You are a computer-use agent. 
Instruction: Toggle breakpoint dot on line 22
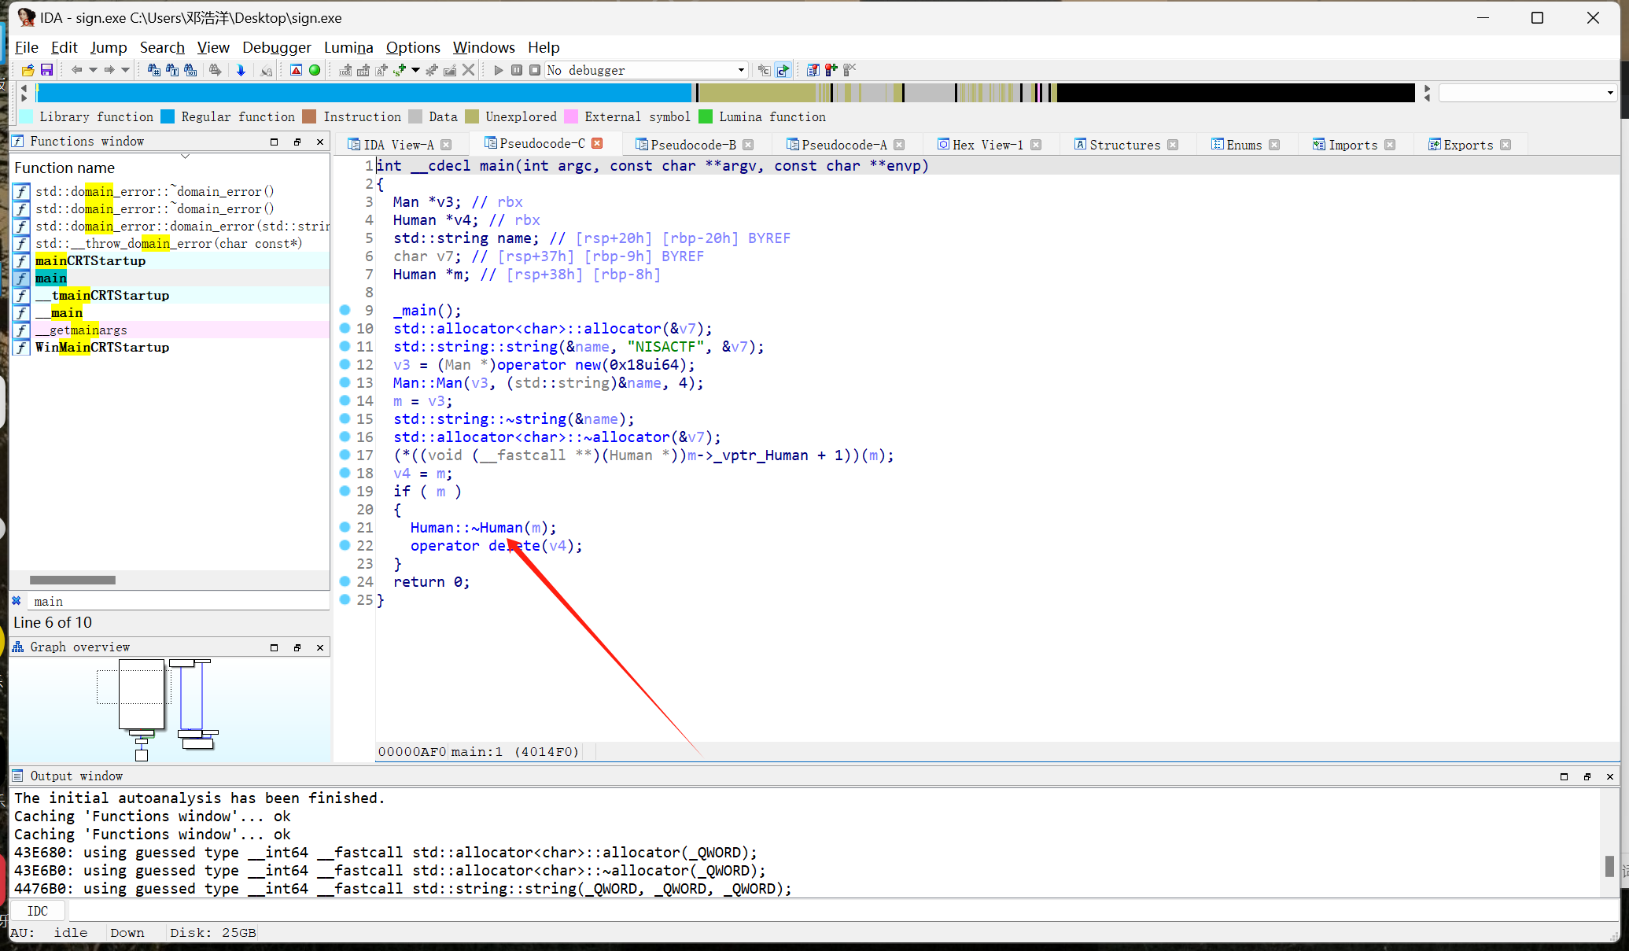coord(345,545)
